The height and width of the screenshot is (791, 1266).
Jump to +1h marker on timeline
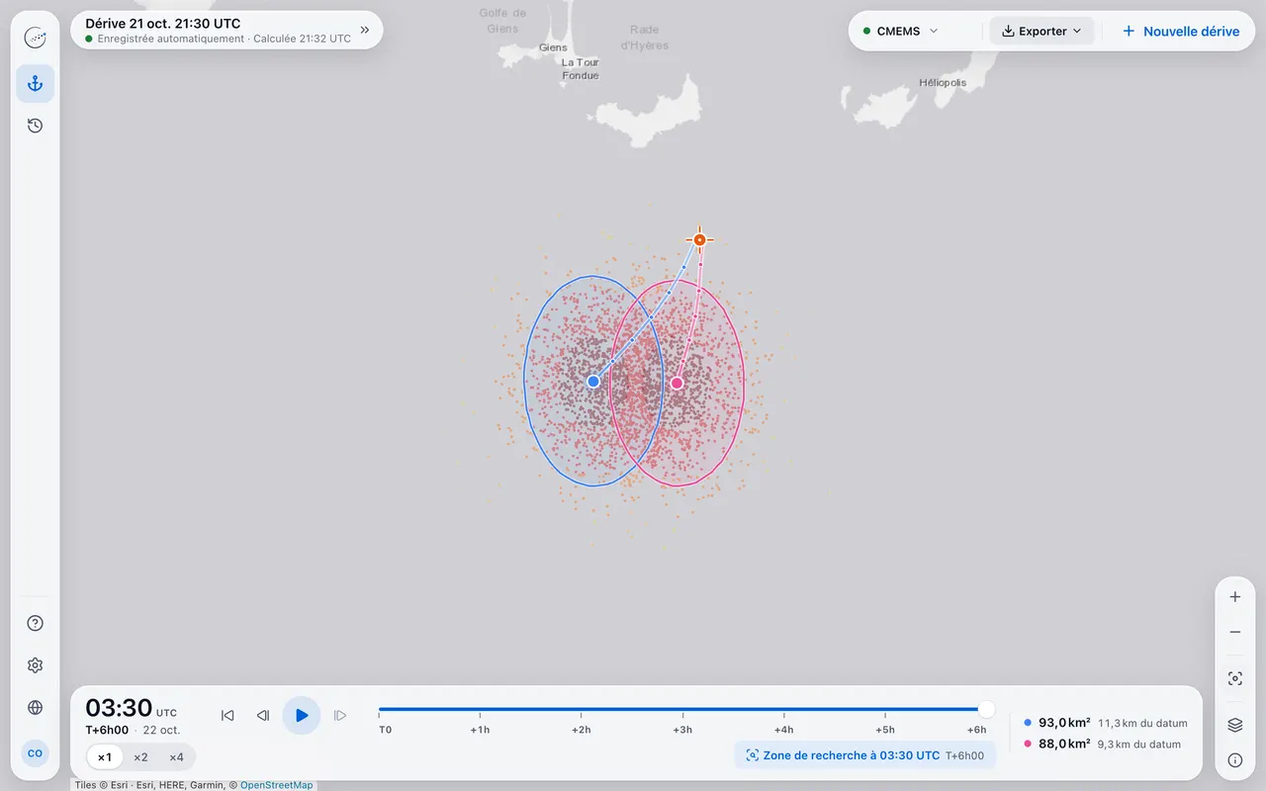pos(480,730)
